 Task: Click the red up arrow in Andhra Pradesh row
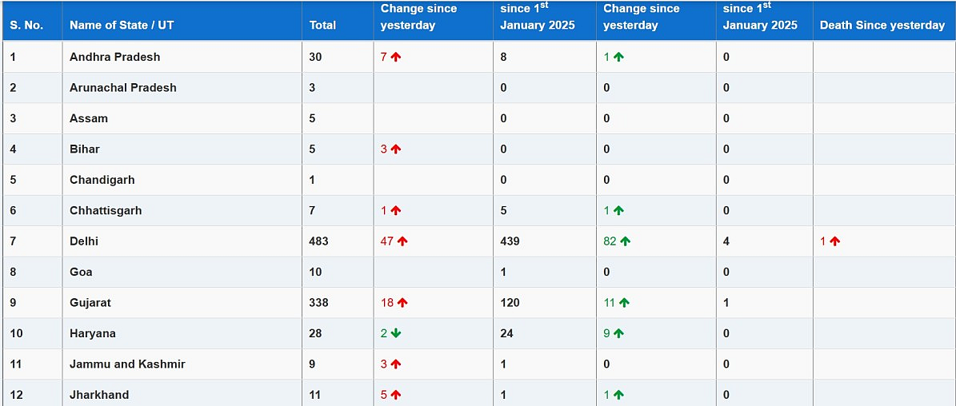[x=396, y=57]
